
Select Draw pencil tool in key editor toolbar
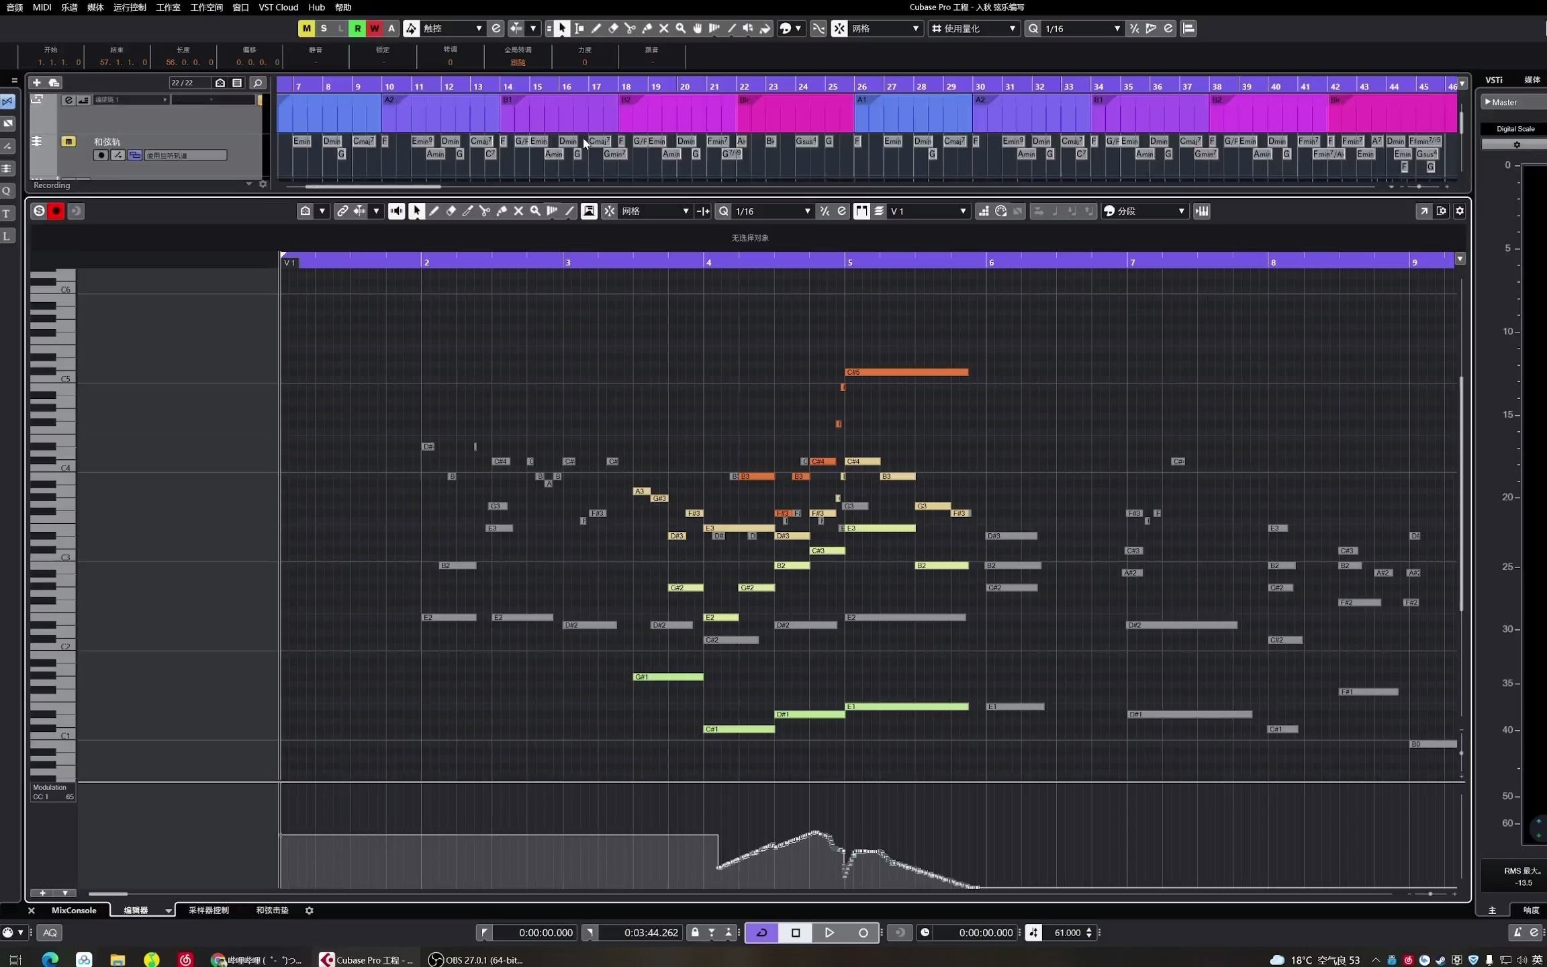click(434, 211)
